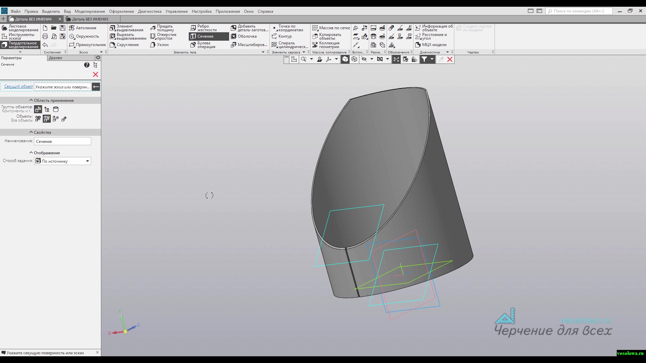Toggle wireframe cube display mode
The height and width of the screenshot is (363, 646).
pyautogui.click(x=354, y=59)
